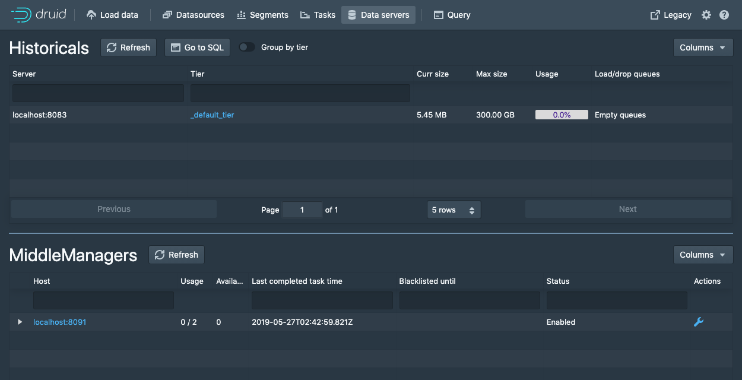
Task: Toggle Group by tier switch
Action: pos(247,47)
